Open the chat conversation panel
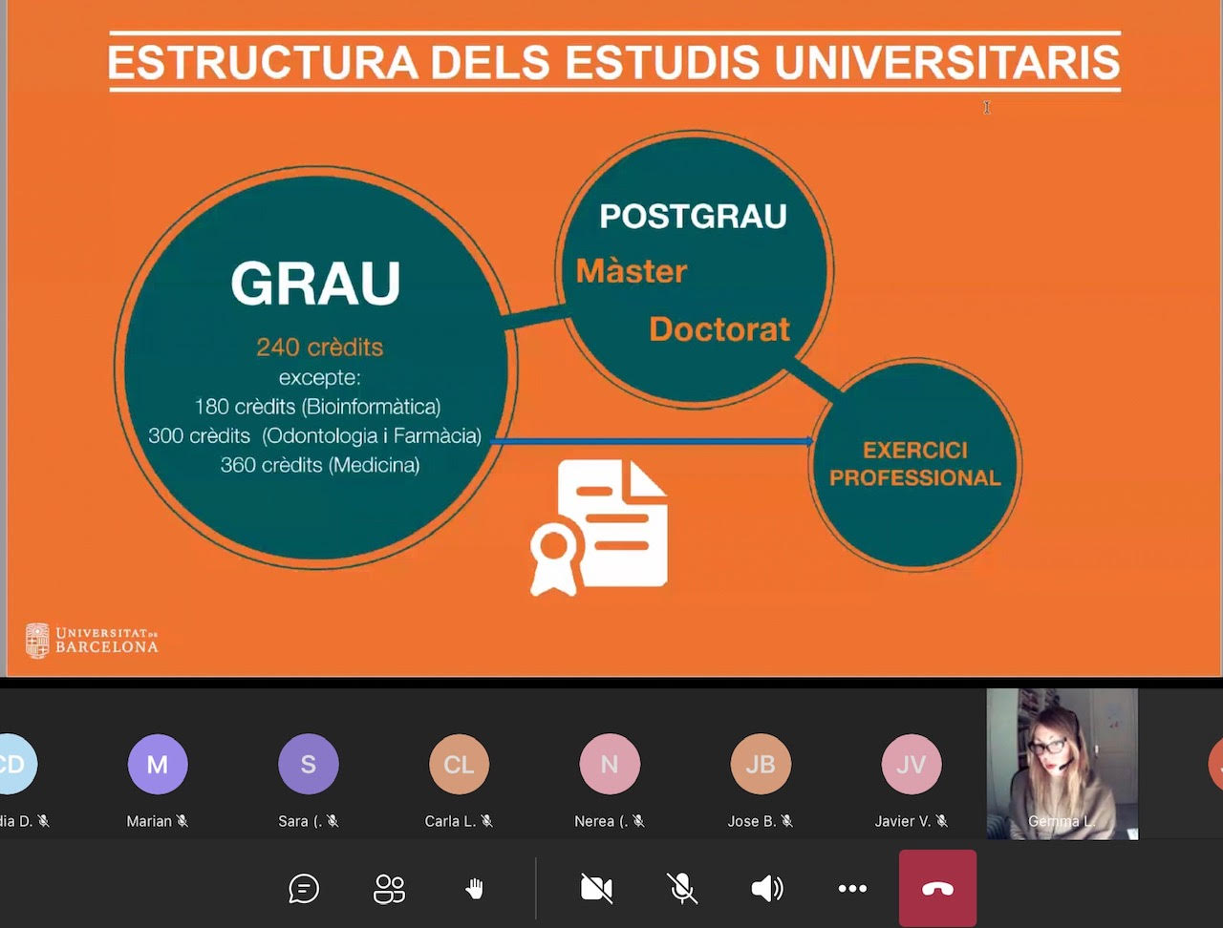Screen dimensions: 1223x928 [x=303, y=889]
